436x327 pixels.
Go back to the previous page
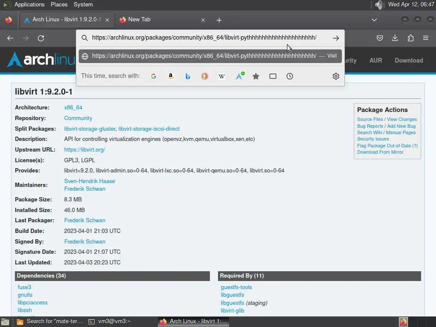tap(10, 38)
